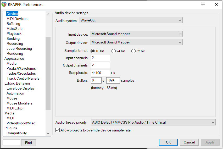This screenshot has width=223, height=149.
Task: Open the Output device dropdown
Action: [x=137, y=42]
